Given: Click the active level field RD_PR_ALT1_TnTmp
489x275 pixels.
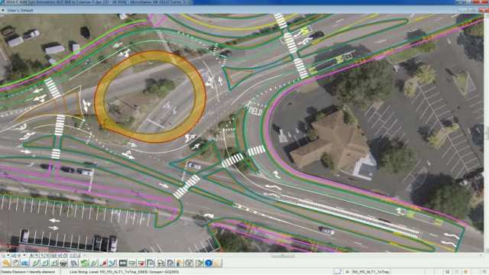Looking at the screenshot, I should [371, 272].
